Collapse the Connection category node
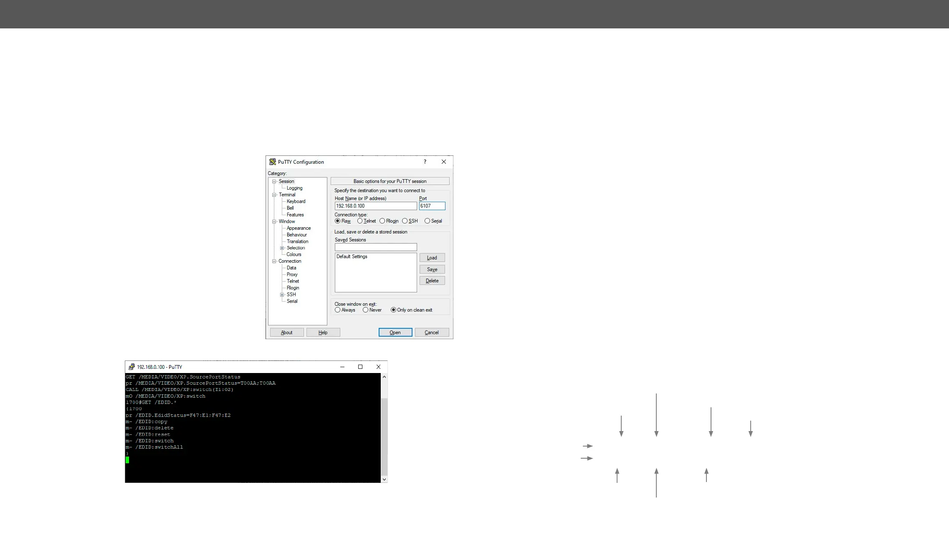949x533 pixels. 274,261
